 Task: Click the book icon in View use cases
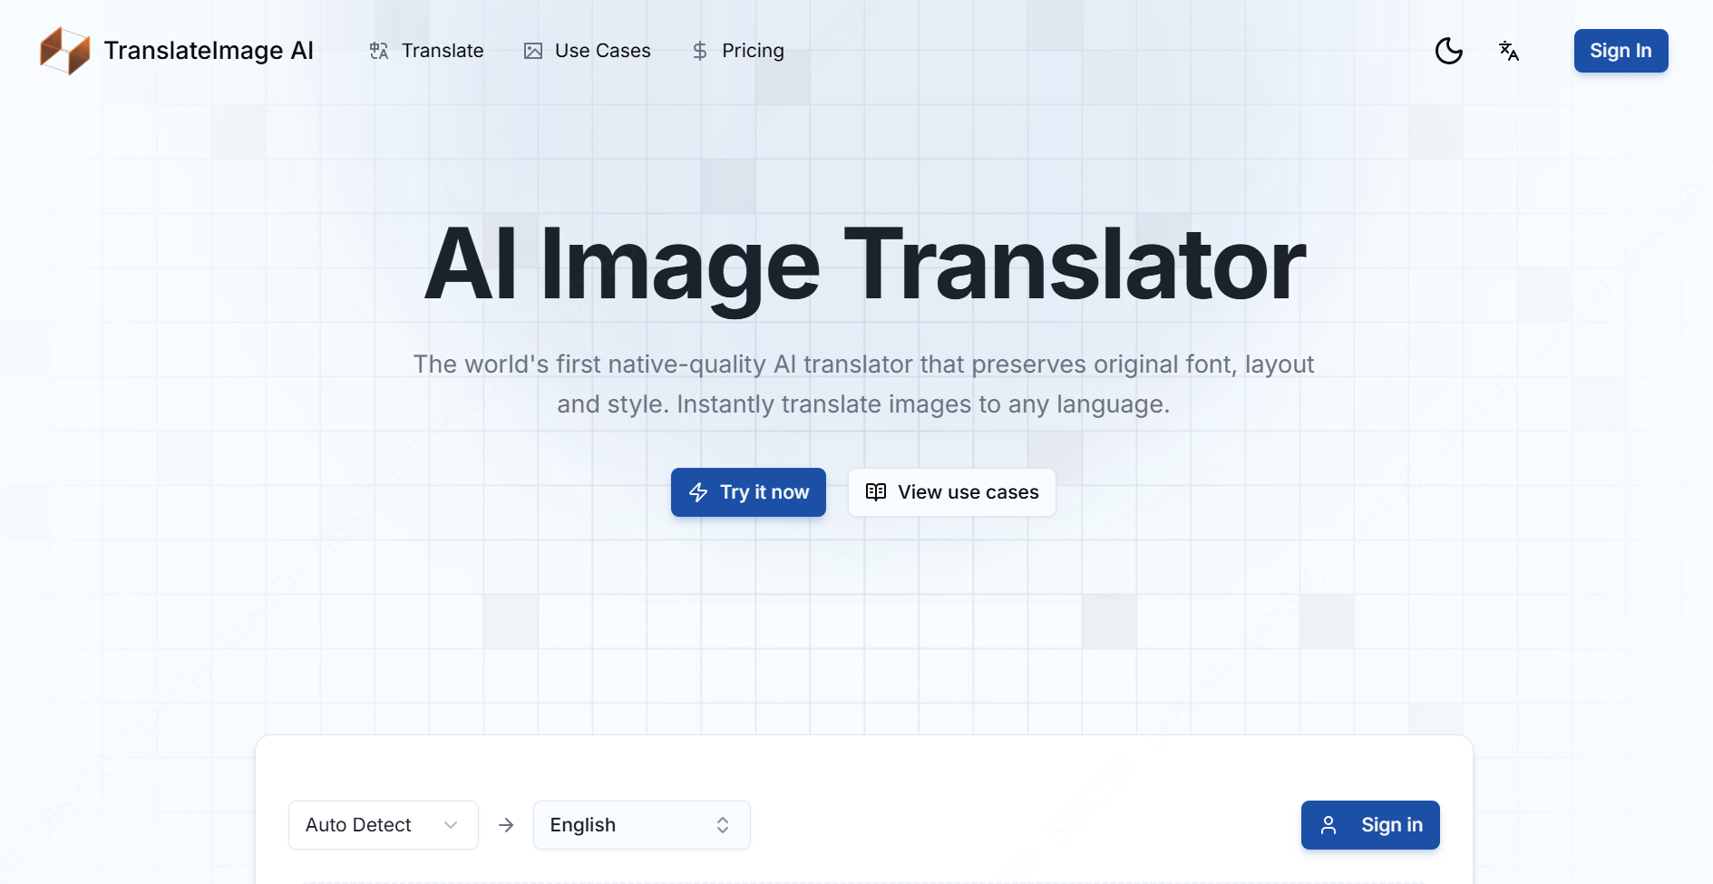tap(876, 492)
